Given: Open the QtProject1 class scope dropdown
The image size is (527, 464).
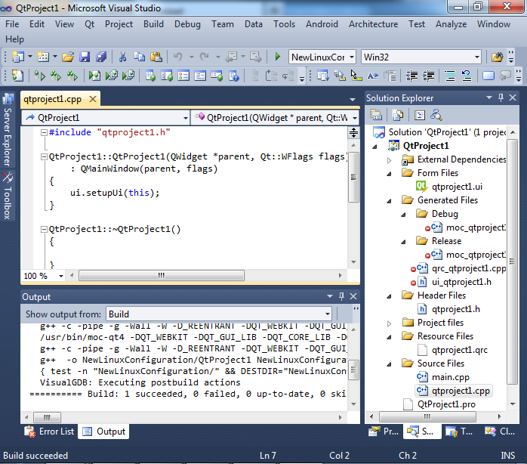Looking at the screenshot, I should pyautogui.click(x=185, y=118).
